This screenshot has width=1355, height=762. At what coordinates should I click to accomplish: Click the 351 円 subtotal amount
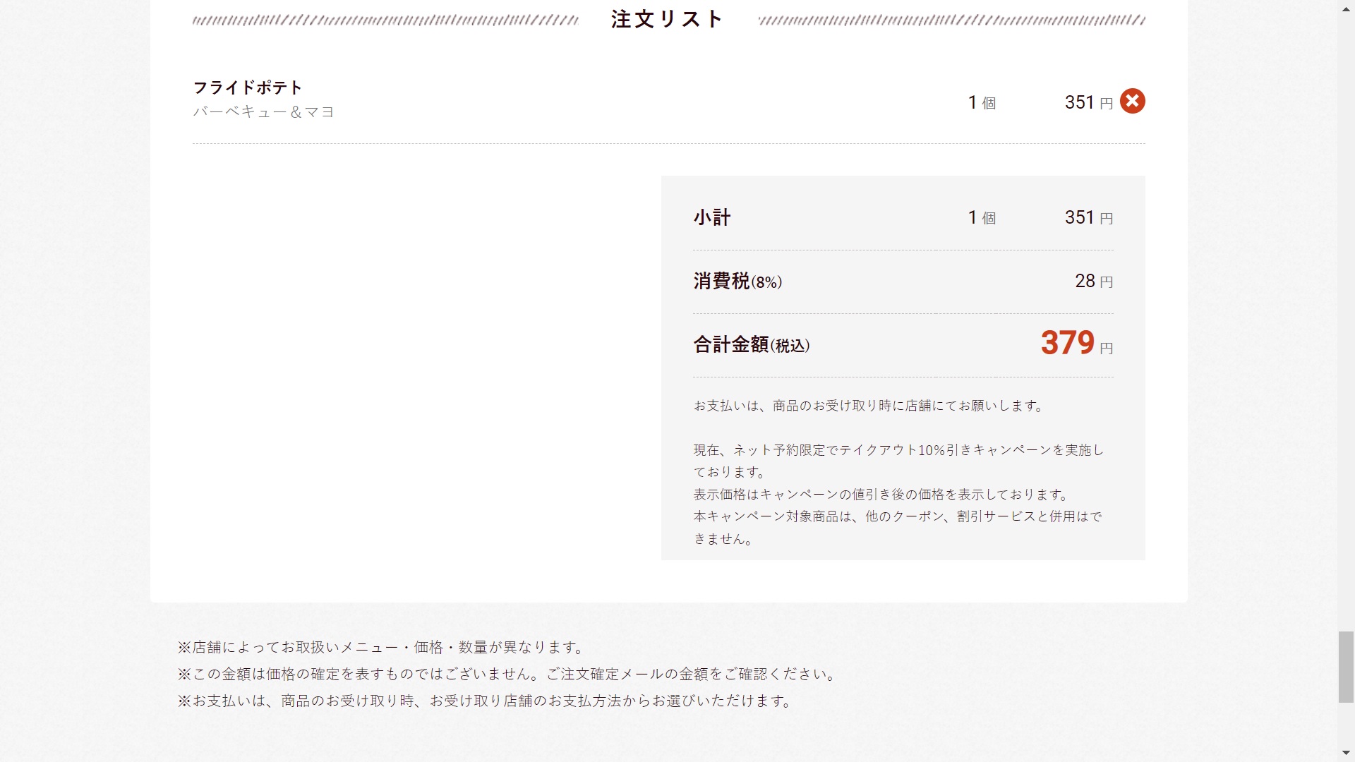pyautogui.click(x=1089, y=217)
